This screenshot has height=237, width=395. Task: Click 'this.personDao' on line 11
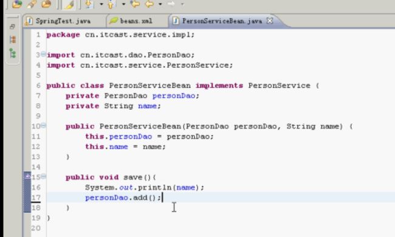(x=118, y=137)
